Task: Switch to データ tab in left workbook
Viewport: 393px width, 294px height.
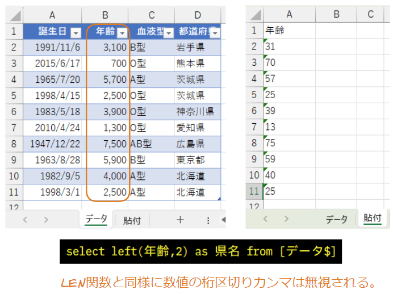Action: [x=96, y=220]
